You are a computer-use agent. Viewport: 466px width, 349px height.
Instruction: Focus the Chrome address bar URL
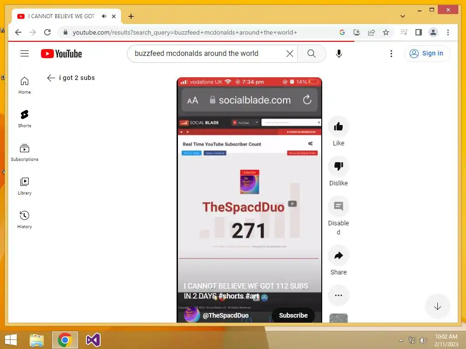tap(185, 32)
